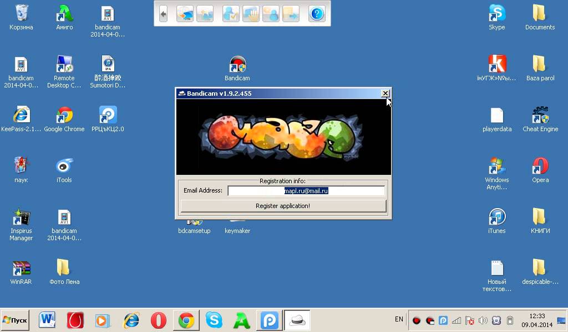The image size is (568, 332).
Task: Select the Documents folder on desktop
Action: 540,17
